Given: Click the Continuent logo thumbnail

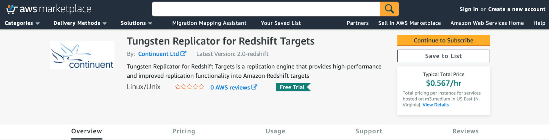Looking at the screenshot, I should tap(82, 55).
